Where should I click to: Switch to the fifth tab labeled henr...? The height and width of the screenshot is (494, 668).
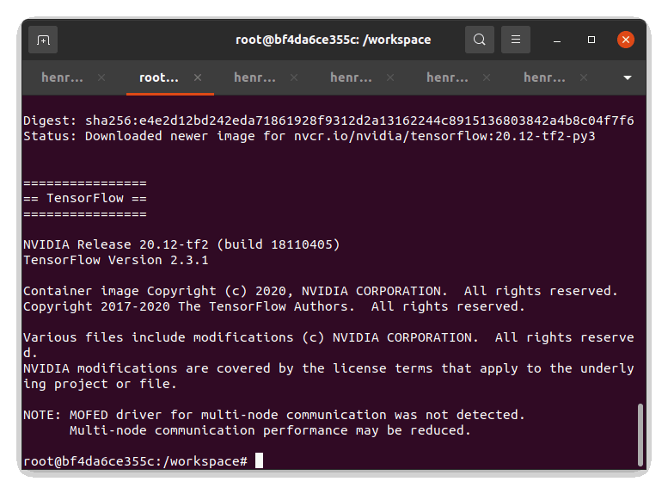(447, 77)
